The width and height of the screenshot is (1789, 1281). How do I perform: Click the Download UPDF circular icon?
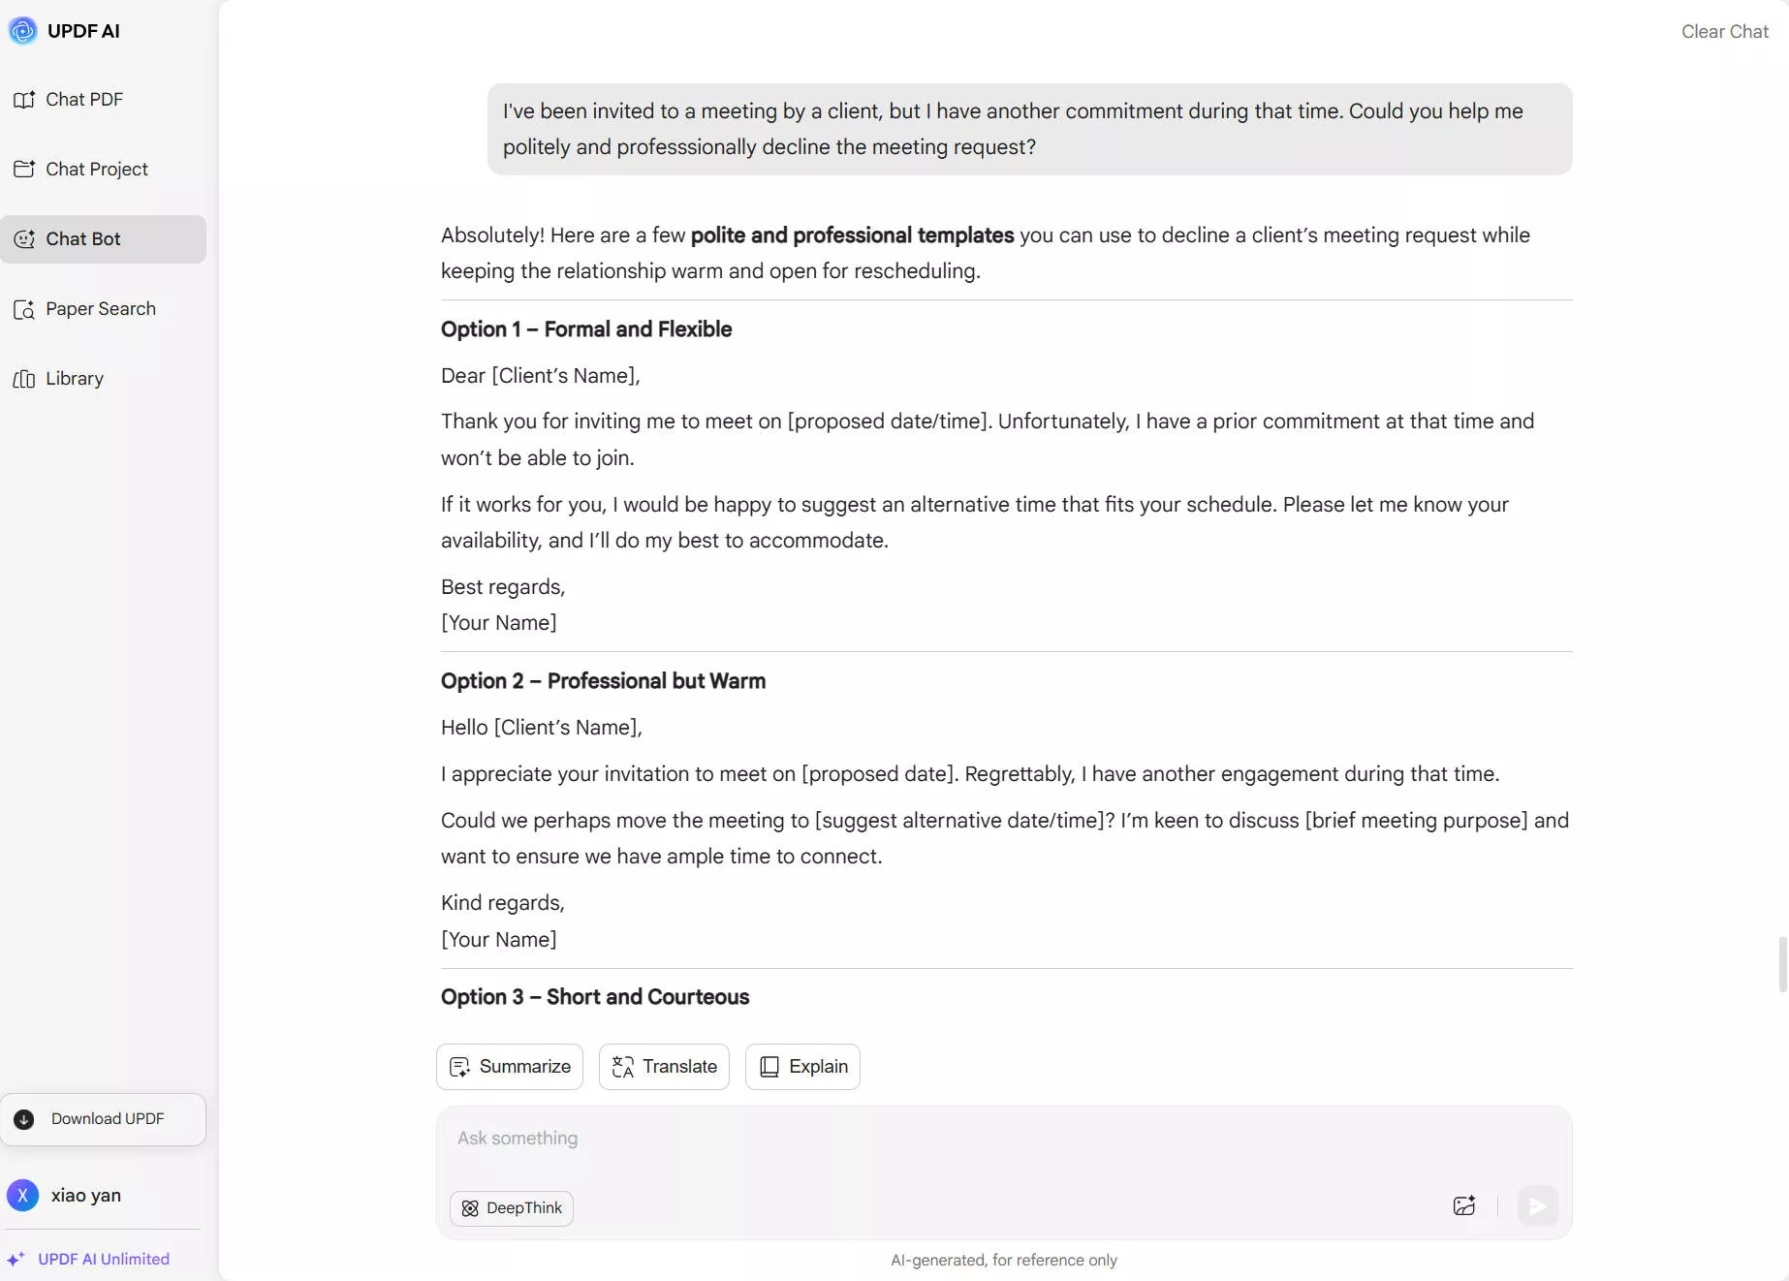[x=23, y=1118]
